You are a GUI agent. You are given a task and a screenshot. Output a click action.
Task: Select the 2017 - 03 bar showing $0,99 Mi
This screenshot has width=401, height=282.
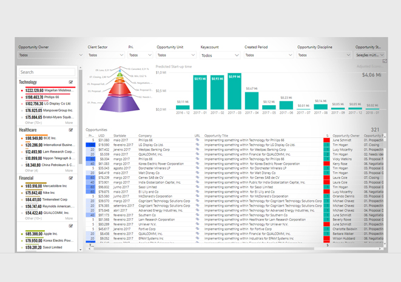235,91
